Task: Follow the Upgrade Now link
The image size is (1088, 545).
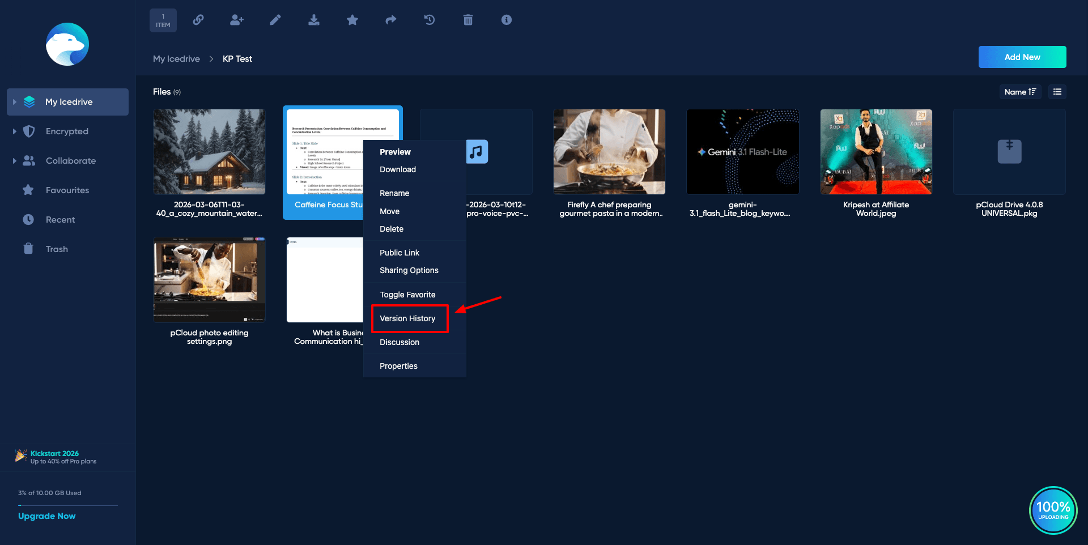Action: coord(46,516)
